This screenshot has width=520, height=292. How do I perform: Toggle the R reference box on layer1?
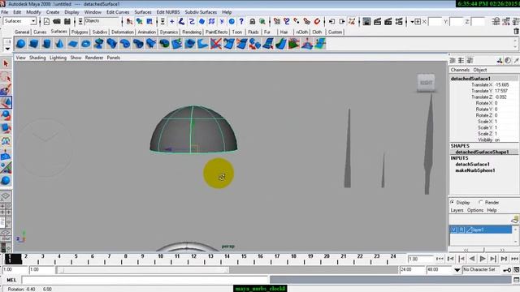[x=461, y=230]
